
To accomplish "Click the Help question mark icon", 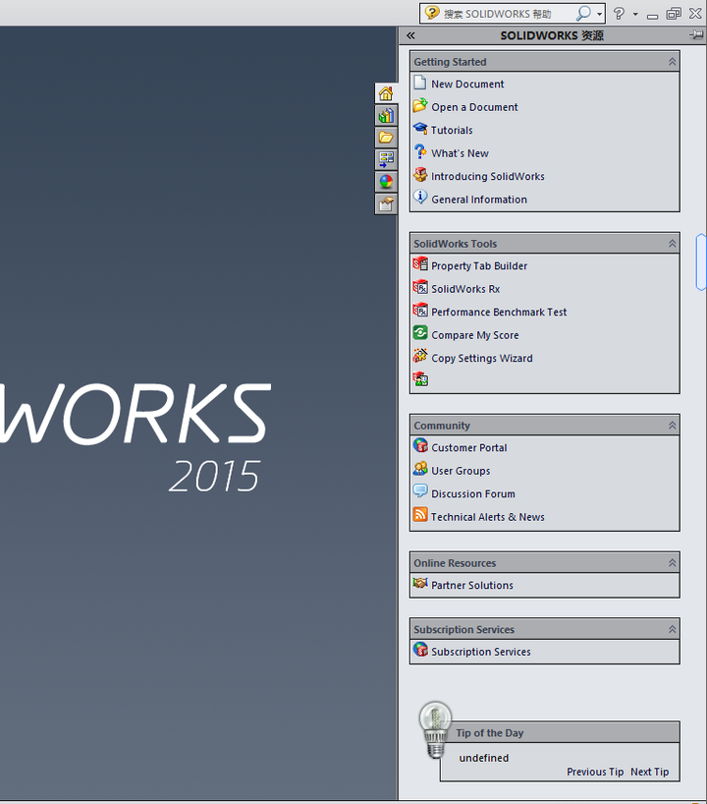I will click(619, 14).
